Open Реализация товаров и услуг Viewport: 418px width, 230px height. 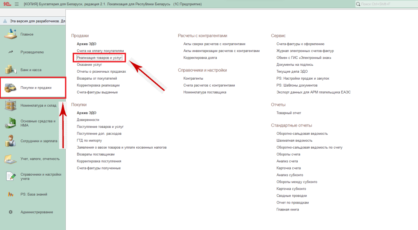tap(99, 58)
